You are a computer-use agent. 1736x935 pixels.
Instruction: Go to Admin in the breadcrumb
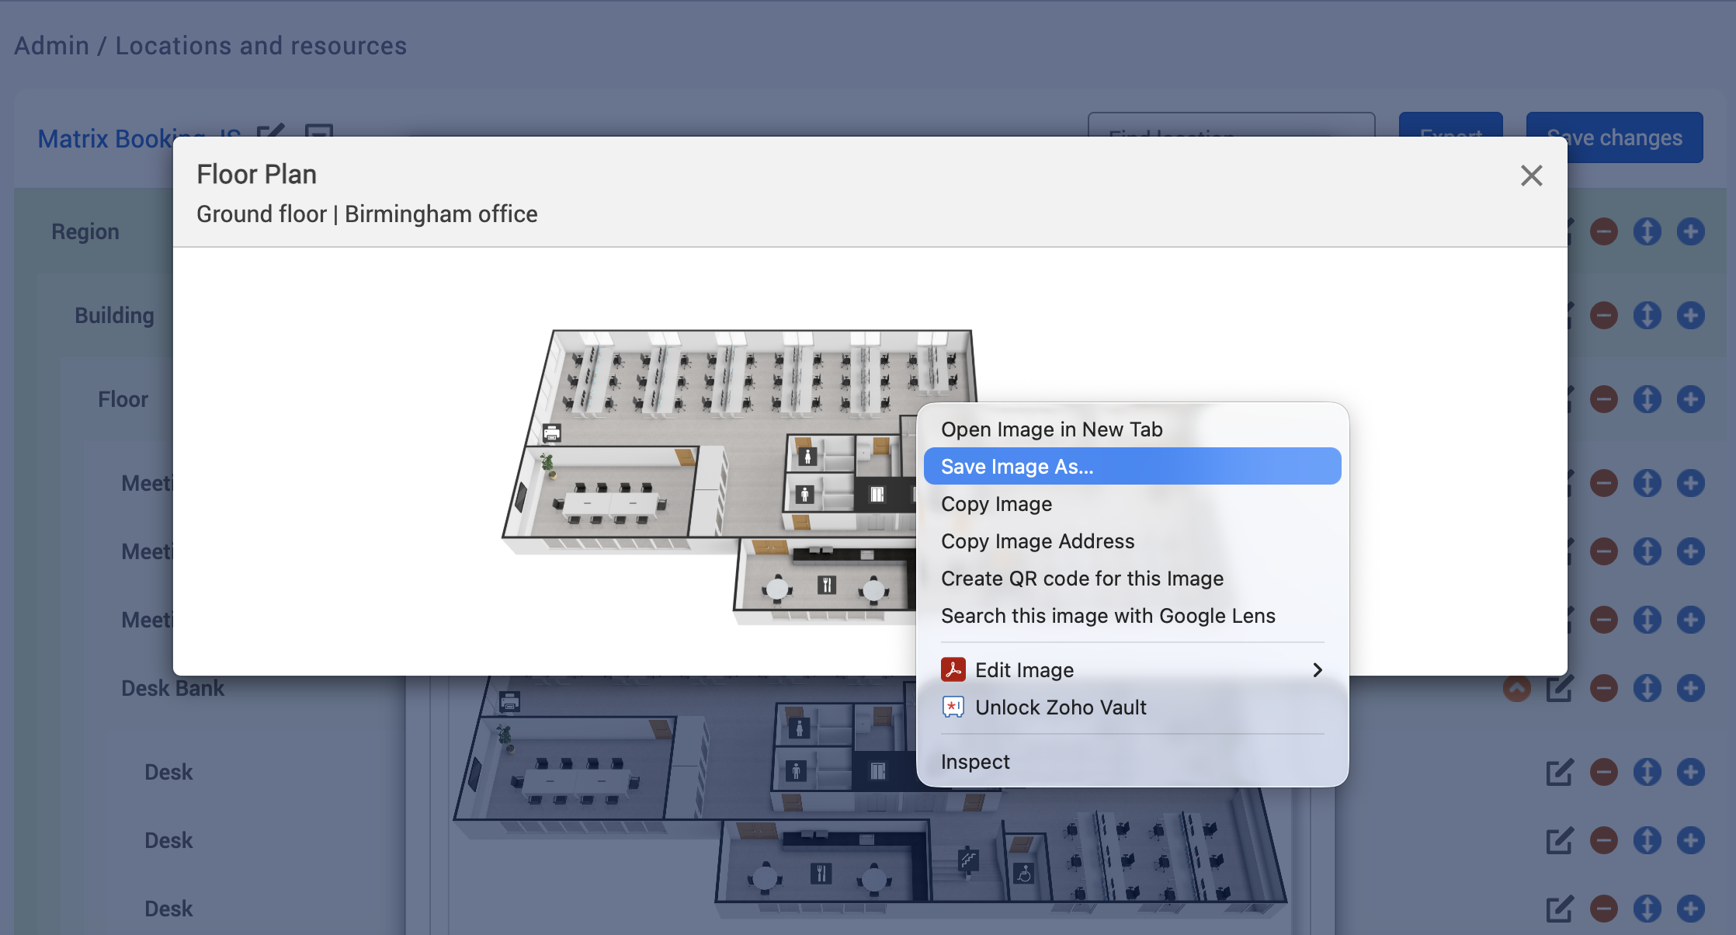click(x=51, y=46)
